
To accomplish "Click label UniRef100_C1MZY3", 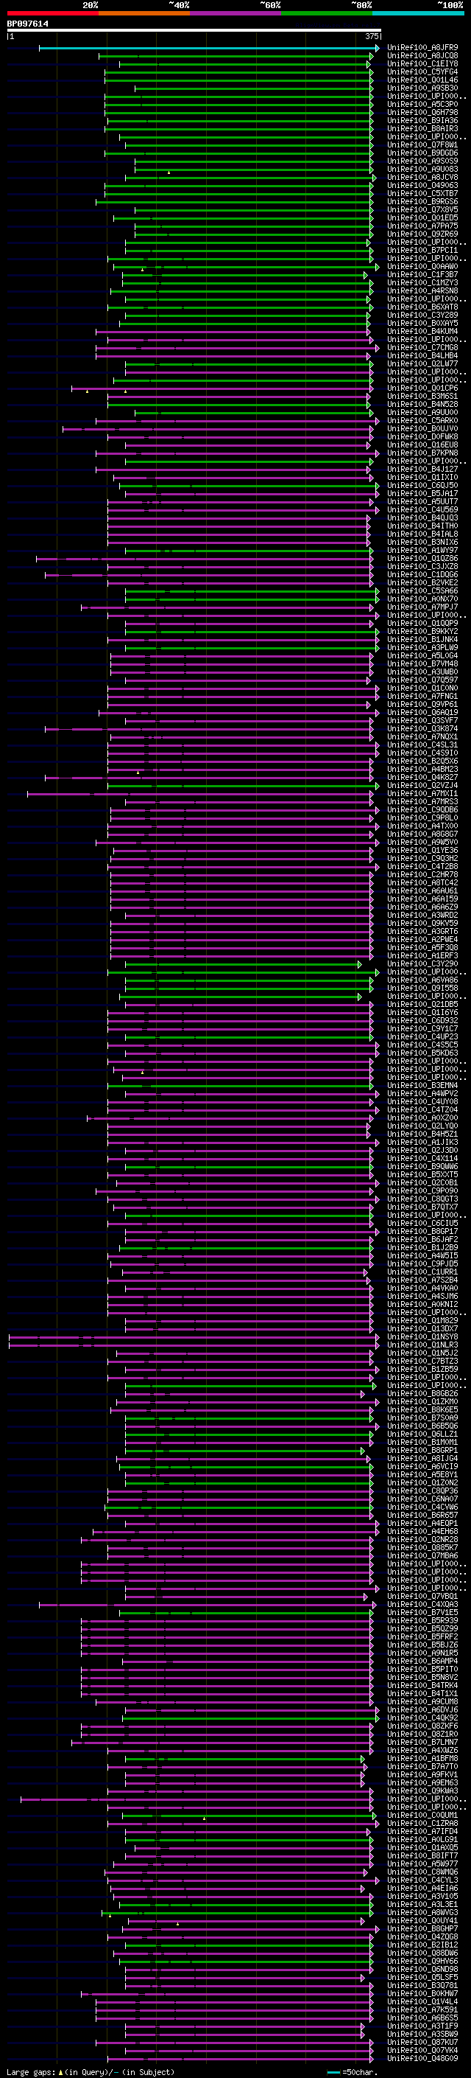I will (422, 282).
